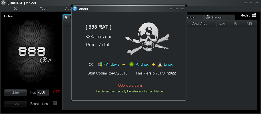Click the cyan Android text
The width and height of the screenshot is (261, 114).
point(142,64)
